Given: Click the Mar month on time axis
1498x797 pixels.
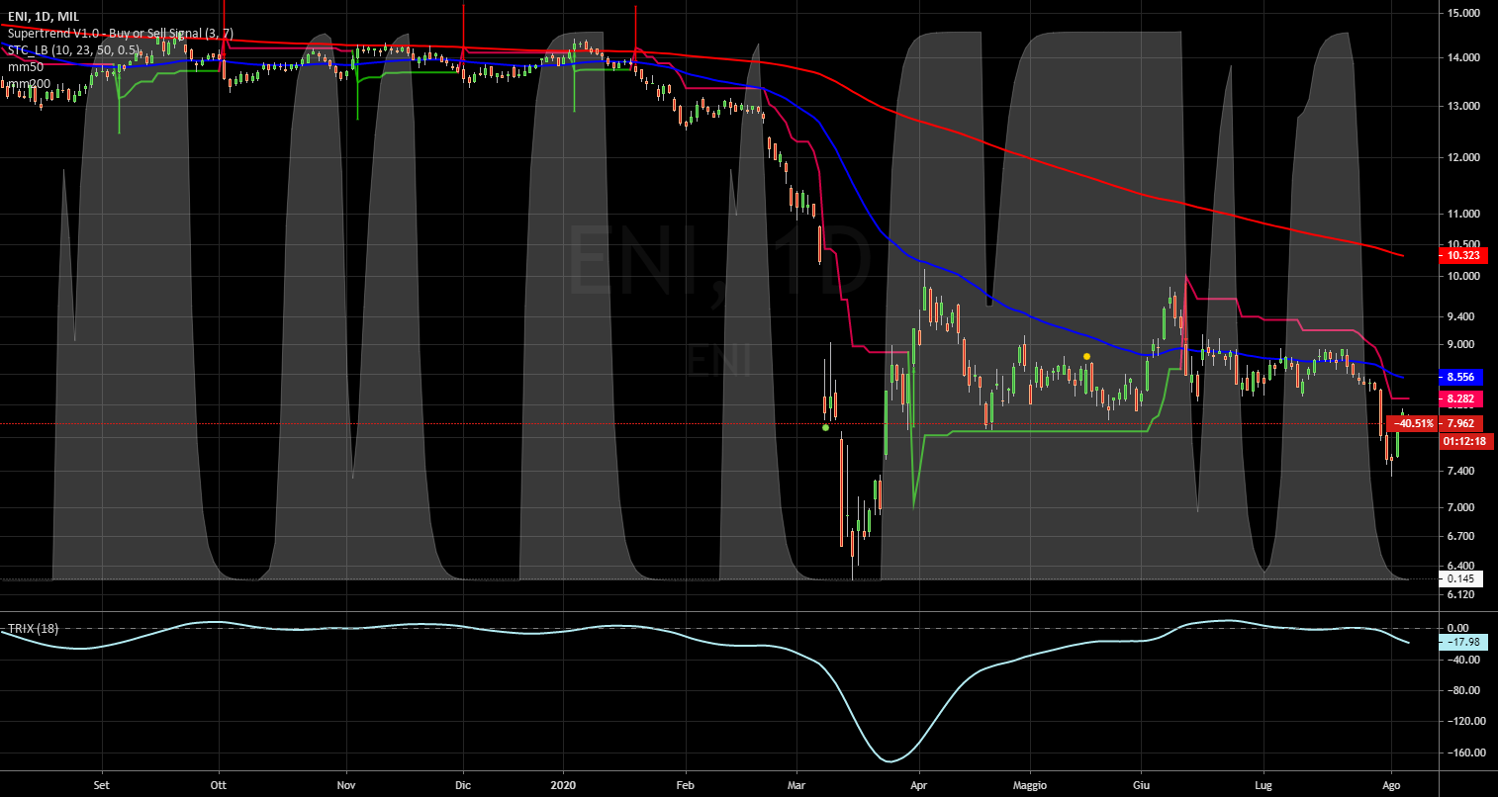Looking at the screenshot, I should coord(796,786).
